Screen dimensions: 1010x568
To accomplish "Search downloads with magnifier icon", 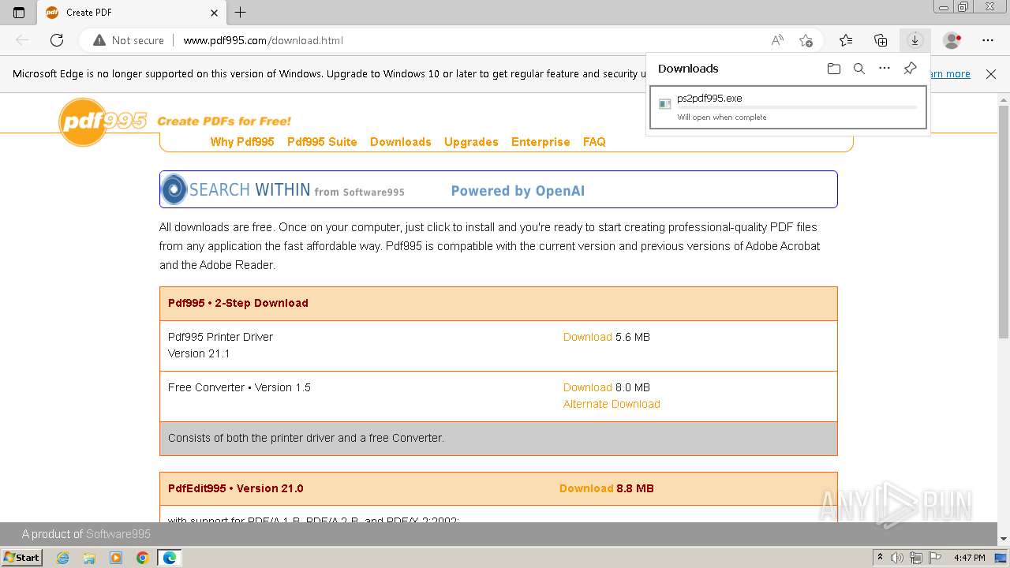I will coord(859,69).
